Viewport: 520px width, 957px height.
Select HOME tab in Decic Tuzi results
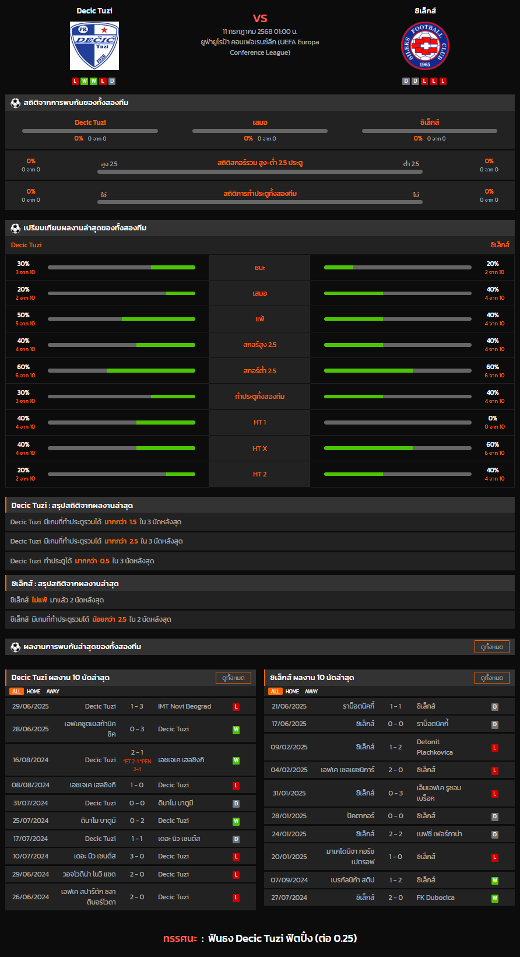[34, 692]
